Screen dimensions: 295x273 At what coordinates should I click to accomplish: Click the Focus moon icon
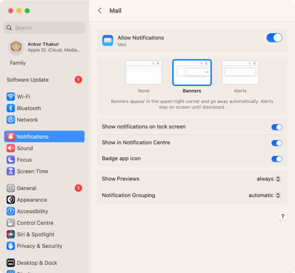(11, 160)
